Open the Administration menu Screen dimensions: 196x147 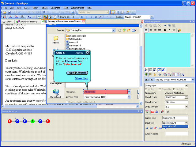pos(78,8)
